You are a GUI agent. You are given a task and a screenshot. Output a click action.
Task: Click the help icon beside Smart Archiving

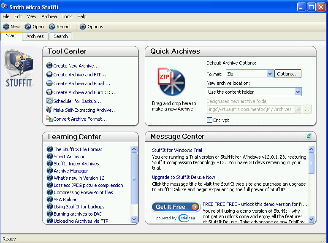[x=50, y=156]
